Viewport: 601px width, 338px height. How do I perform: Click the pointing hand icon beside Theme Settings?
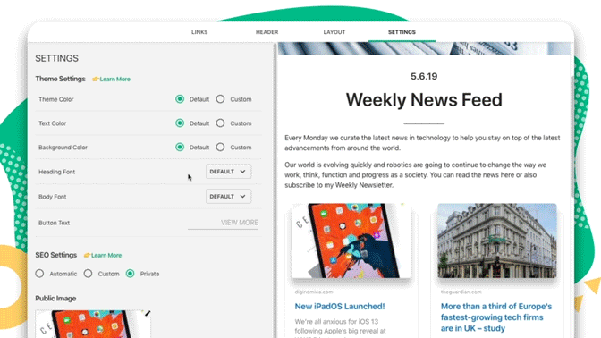[x=96, y=79]
